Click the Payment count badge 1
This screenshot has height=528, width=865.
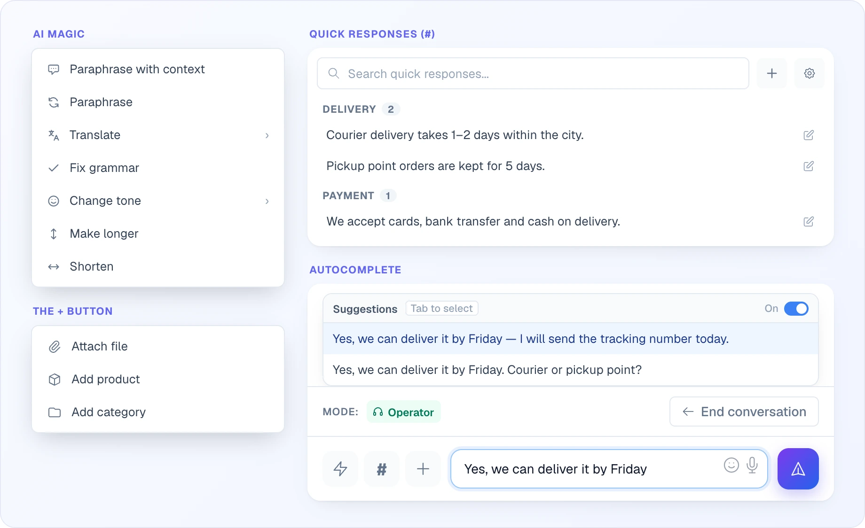(x=388, y=196)
